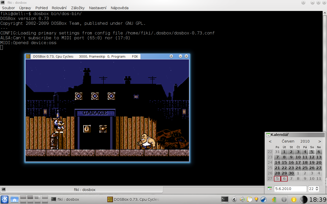Select date 19 in the calendar
The image size is (327, 204).
coord(312,162)
